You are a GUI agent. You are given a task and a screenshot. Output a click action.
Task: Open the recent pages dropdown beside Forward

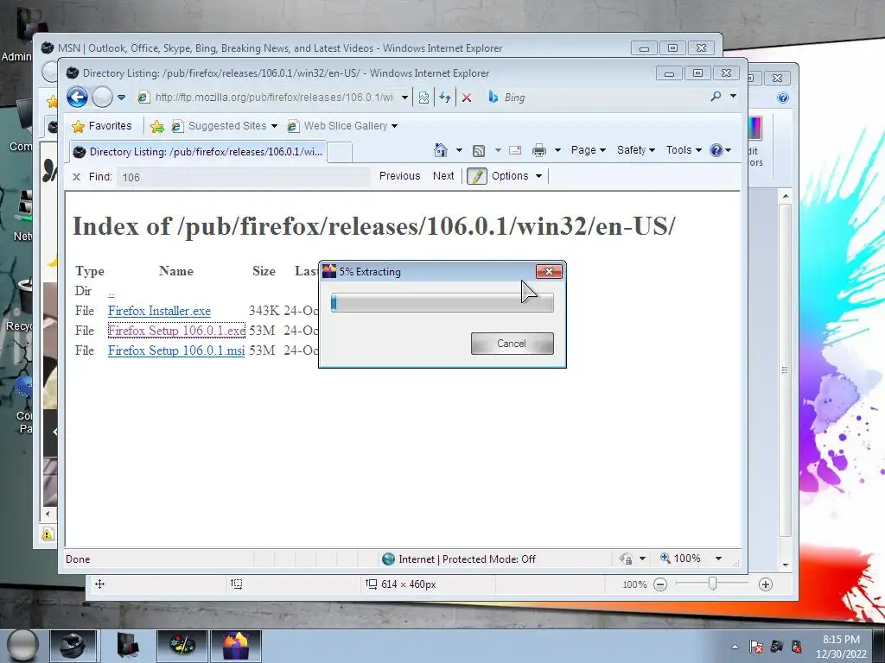tap(121, 98)
